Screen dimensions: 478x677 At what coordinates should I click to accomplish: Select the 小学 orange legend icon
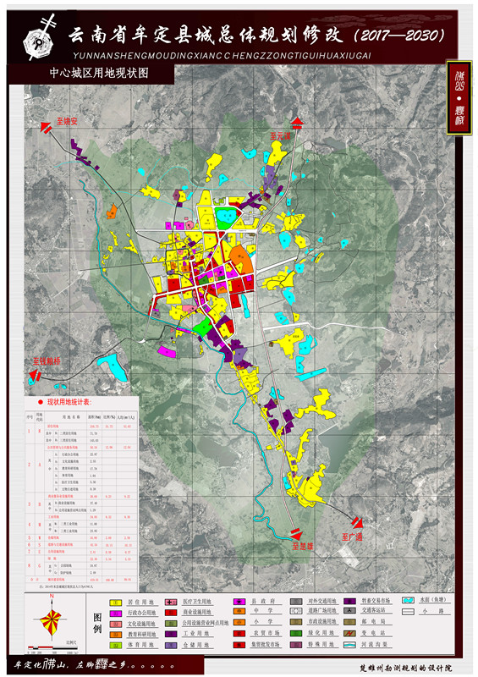pyautogui.click(x=239, y=622)
